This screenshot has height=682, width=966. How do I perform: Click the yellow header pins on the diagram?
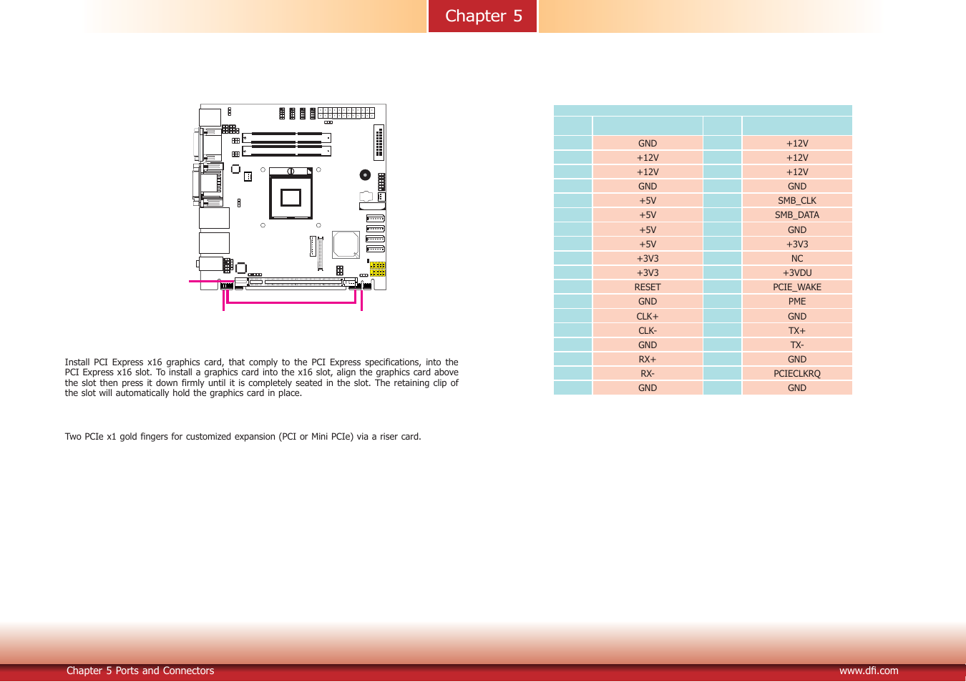click(x=378, y=270)
